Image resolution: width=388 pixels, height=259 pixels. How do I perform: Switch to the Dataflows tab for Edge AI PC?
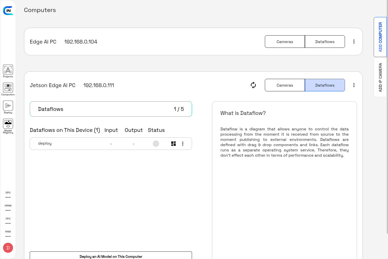pyautogui.click(x=325, y=42)
